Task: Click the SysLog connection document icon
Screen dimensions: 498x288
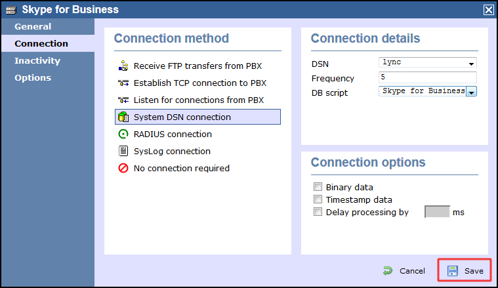Action: (123, 152)
